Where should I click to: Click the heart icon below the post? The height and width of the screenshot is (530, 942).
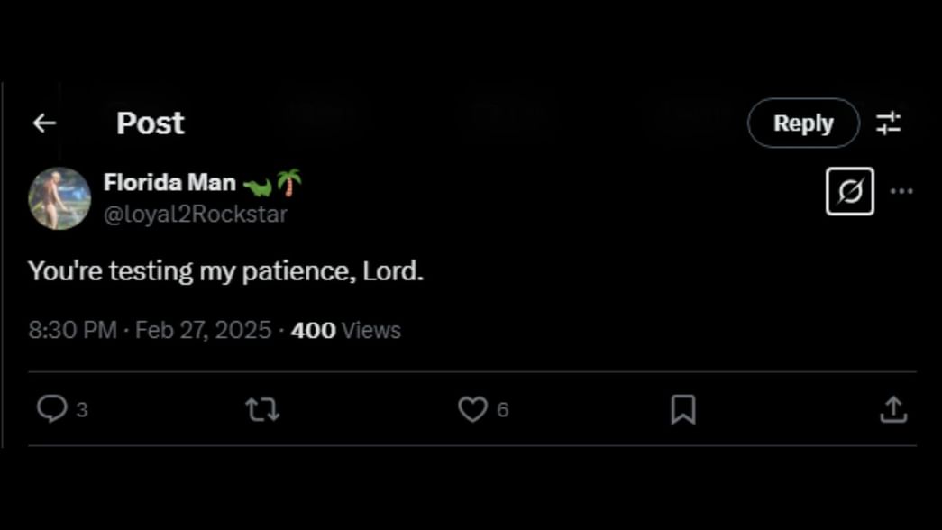[472, 408]
